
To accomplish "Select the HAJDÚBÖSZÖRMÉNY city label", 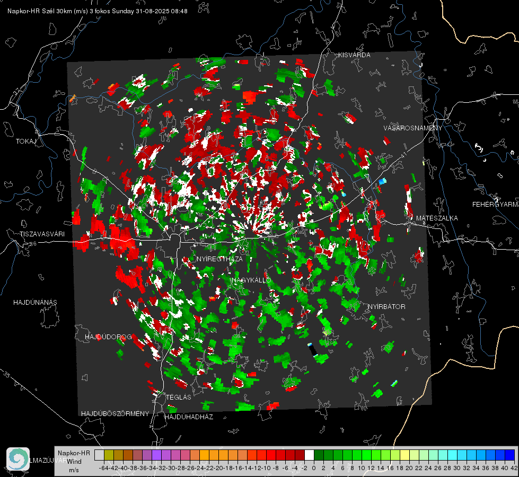I will point(115,414).
